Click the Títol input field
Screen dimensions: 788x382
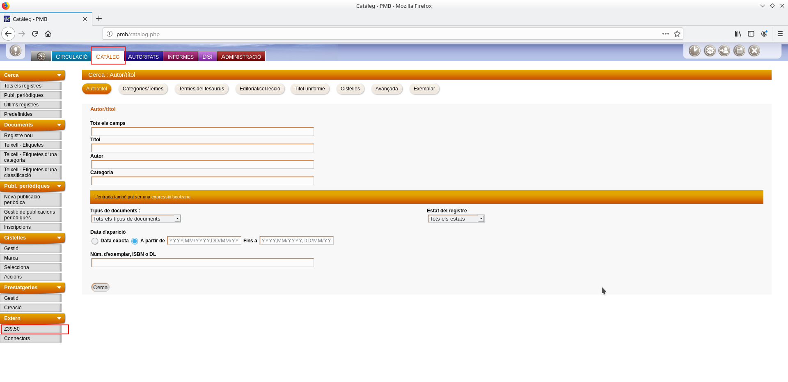(202, 148)
